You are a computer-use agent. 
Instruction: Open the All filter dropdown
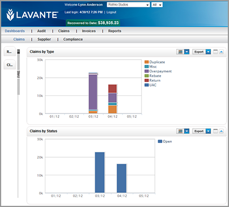point(157,5)
